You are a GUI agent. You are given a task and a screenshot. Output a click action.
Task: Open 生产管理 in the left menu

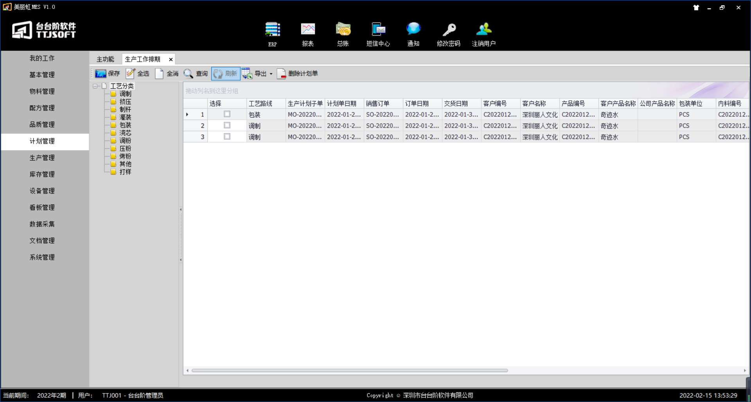click(x=42, y=158)
